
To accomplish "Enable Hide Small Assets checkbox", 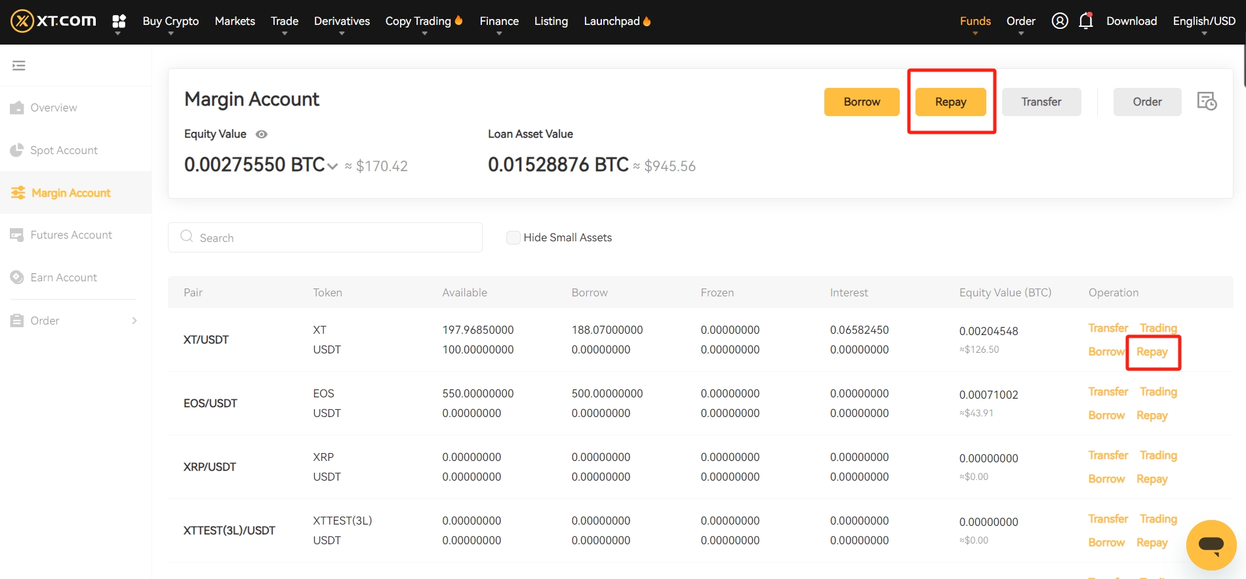I will [513, 237].
